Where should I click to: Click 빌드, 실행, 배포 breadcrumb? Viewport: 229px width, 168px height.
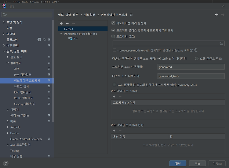click(68, 15)
